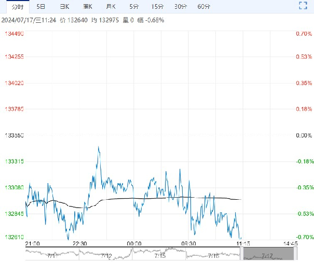Click the price peak after 22:30
Viewport: 314px width, 262px height.
click(x=98, y=147)
